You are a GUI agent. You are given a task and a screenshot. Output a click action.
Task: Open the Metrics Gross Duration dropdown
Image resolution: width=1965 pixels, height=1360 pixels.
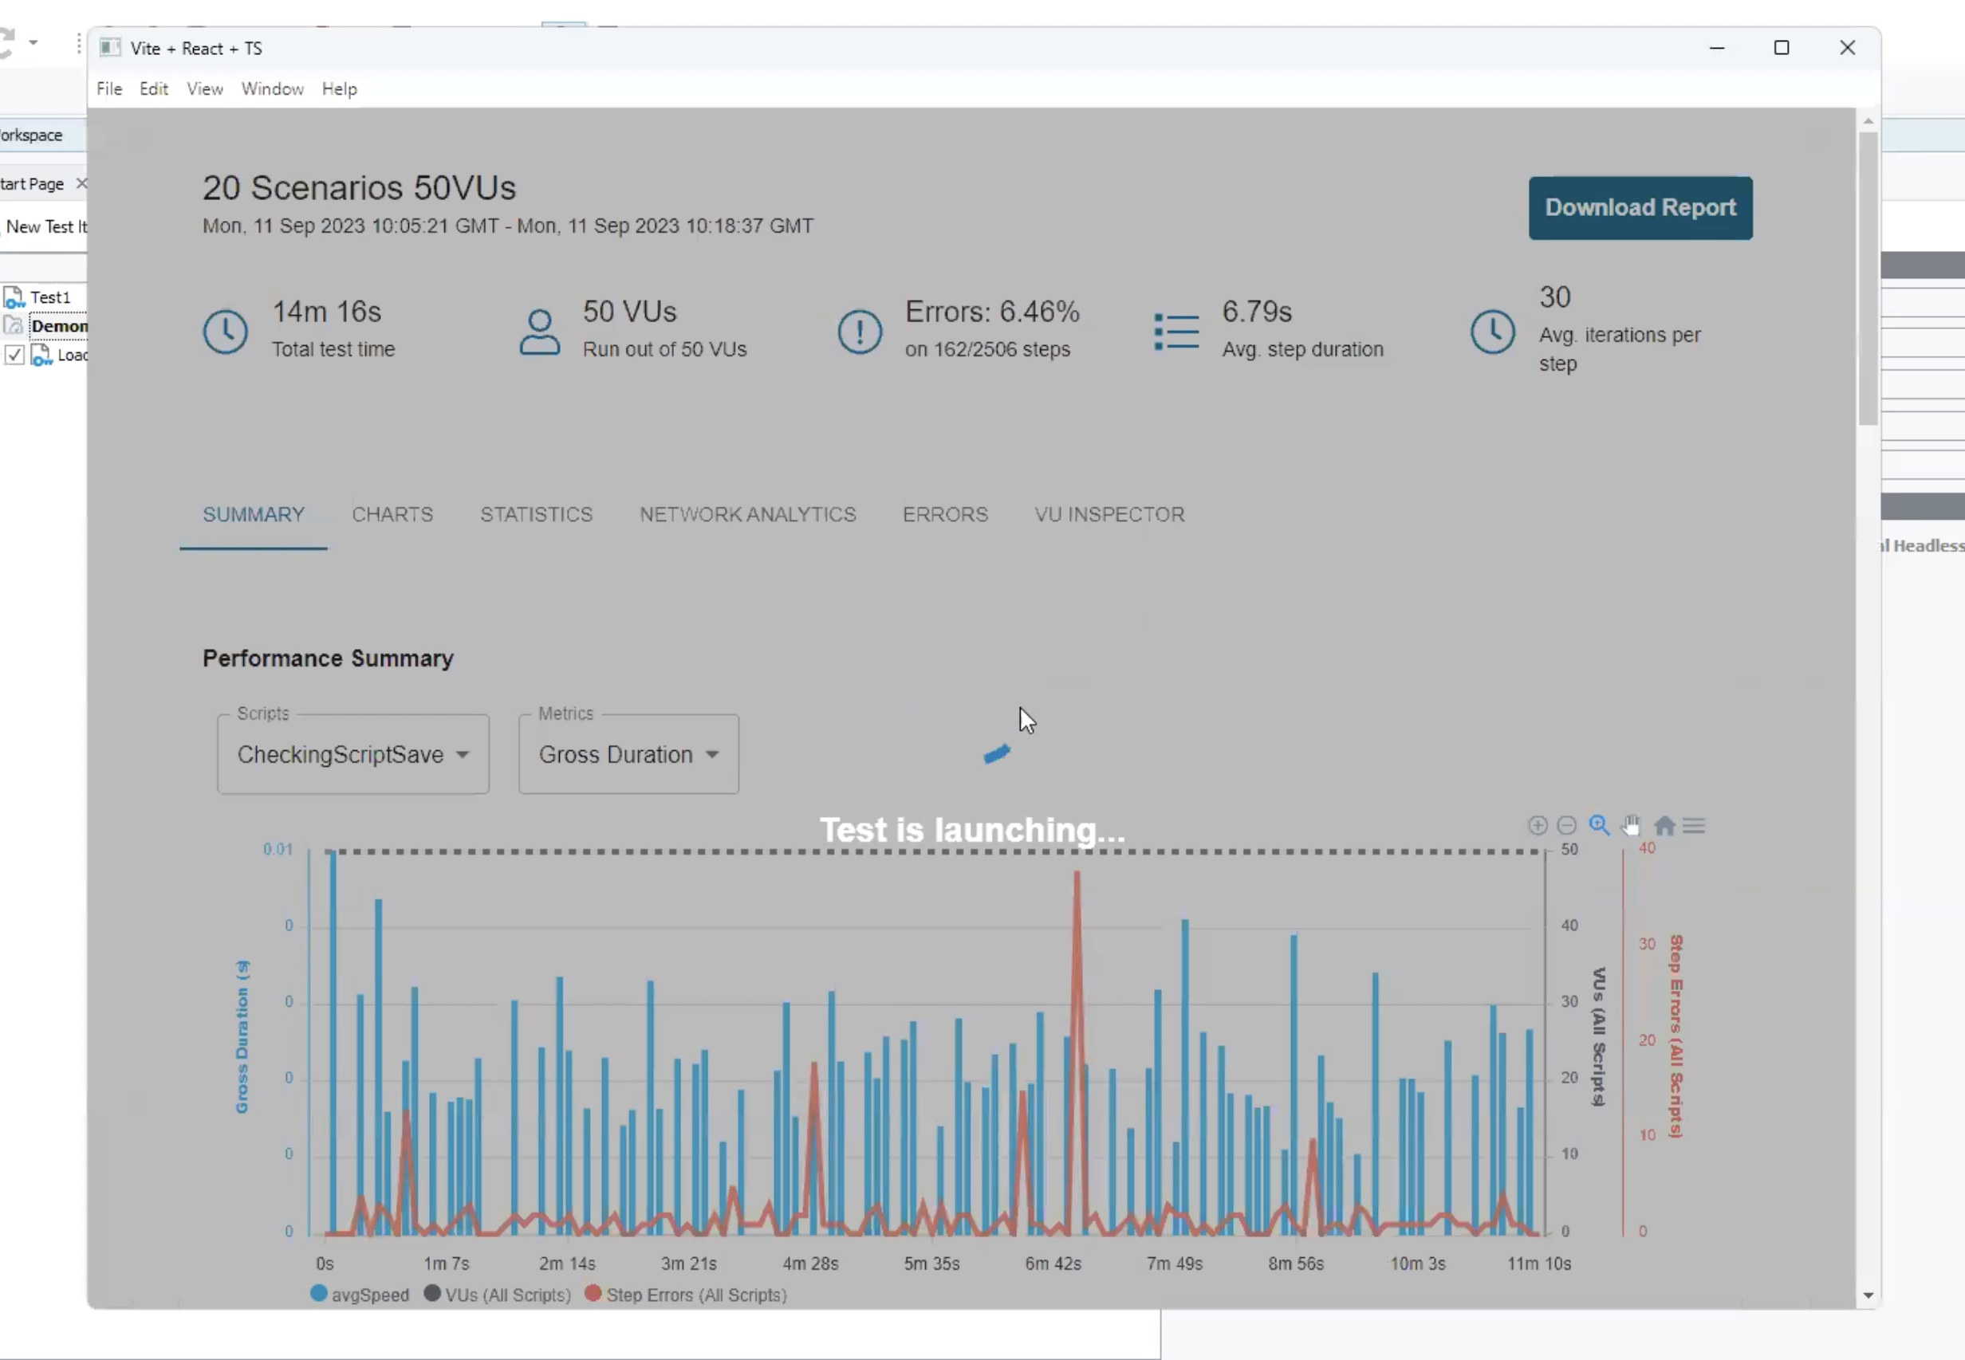[x=628, y=754]
